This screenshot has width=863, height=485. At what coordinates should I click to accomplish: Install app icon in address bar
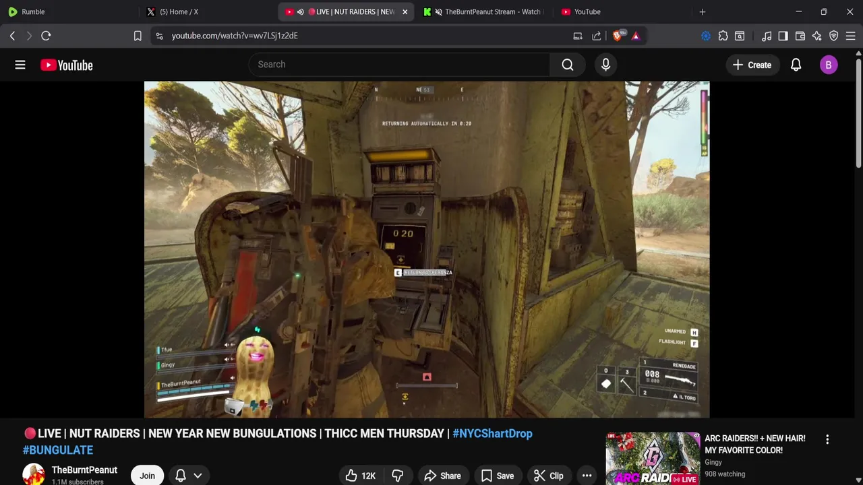[578, 36]
